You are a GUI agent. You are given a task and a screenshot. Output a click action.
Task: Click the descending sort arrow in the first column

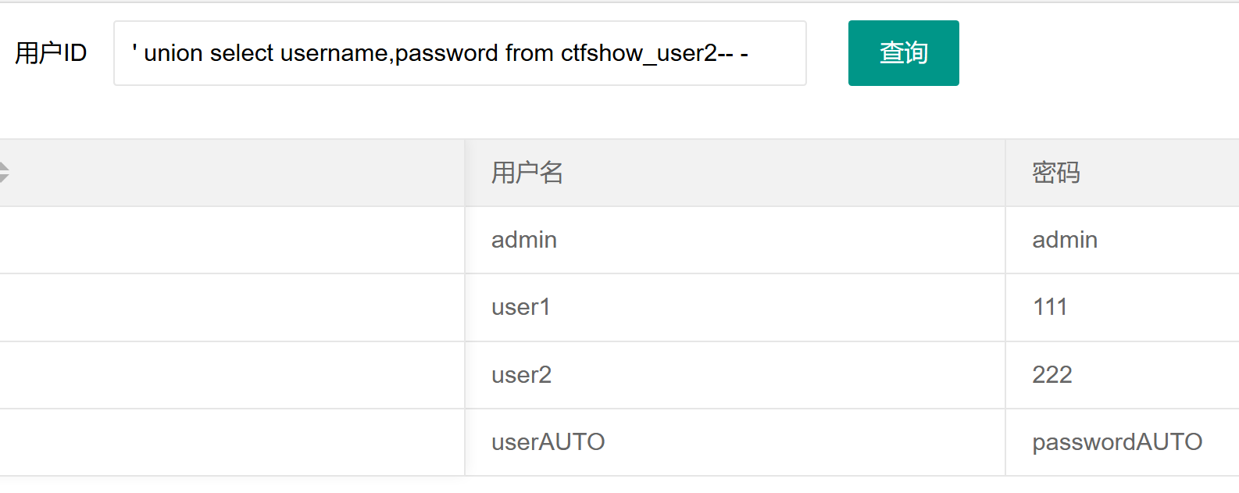pos(3,178)
